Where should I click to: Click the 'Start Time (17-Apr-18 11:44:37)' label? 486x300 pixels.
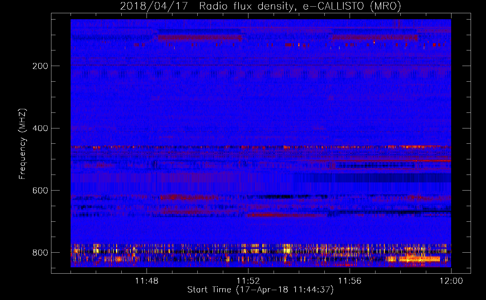point(260,290)
